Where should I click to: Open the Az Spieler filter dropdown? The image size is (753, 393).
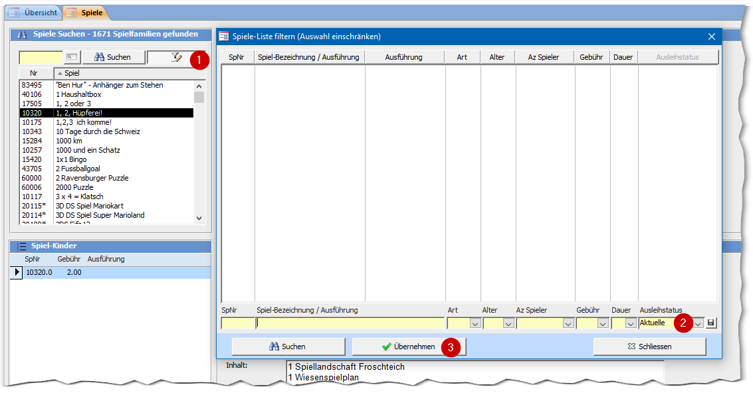click(568, 323)
